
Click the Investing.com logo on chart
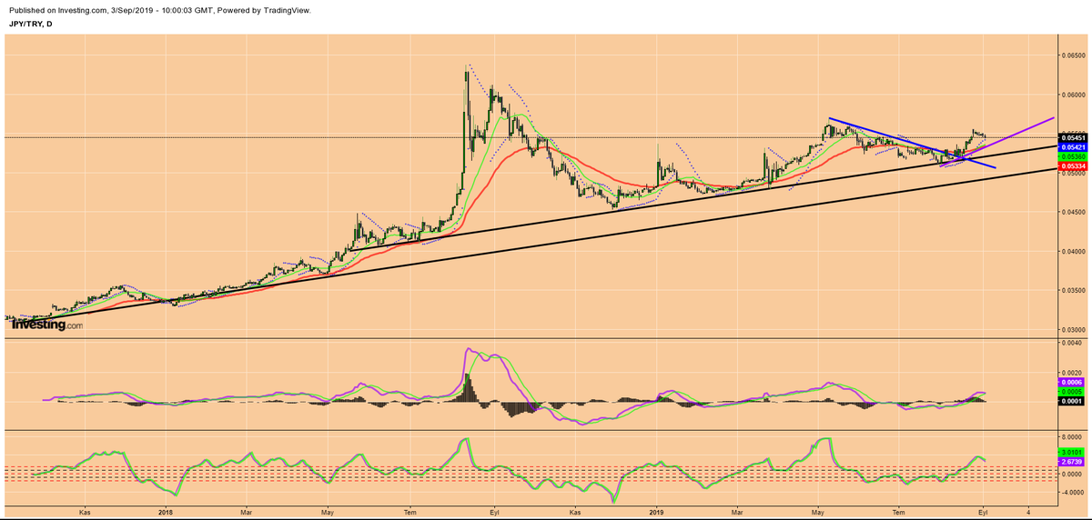coord(46,325)
